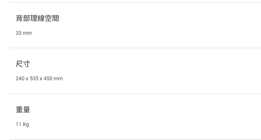Click the 背 character in first heading
This screenshot has height=140, width=261.
click(x=19, y=18)
